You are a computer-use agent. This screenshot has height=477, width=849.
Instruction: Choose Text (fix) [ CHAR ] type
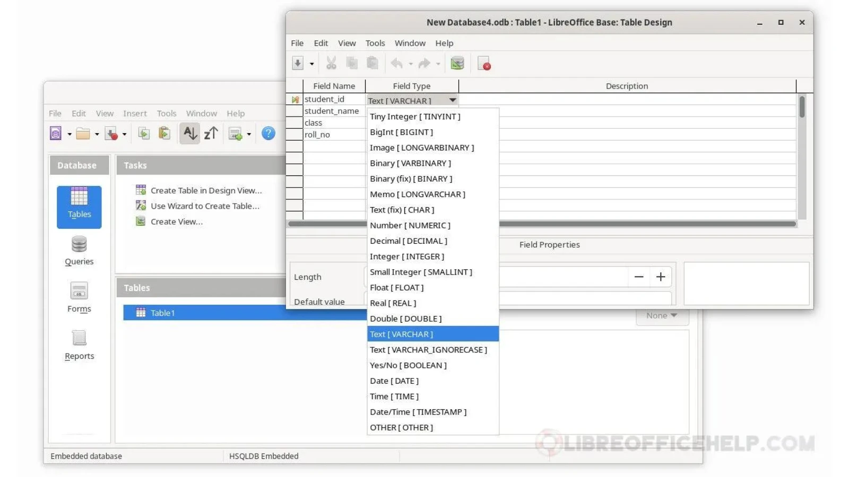[433, 210]
